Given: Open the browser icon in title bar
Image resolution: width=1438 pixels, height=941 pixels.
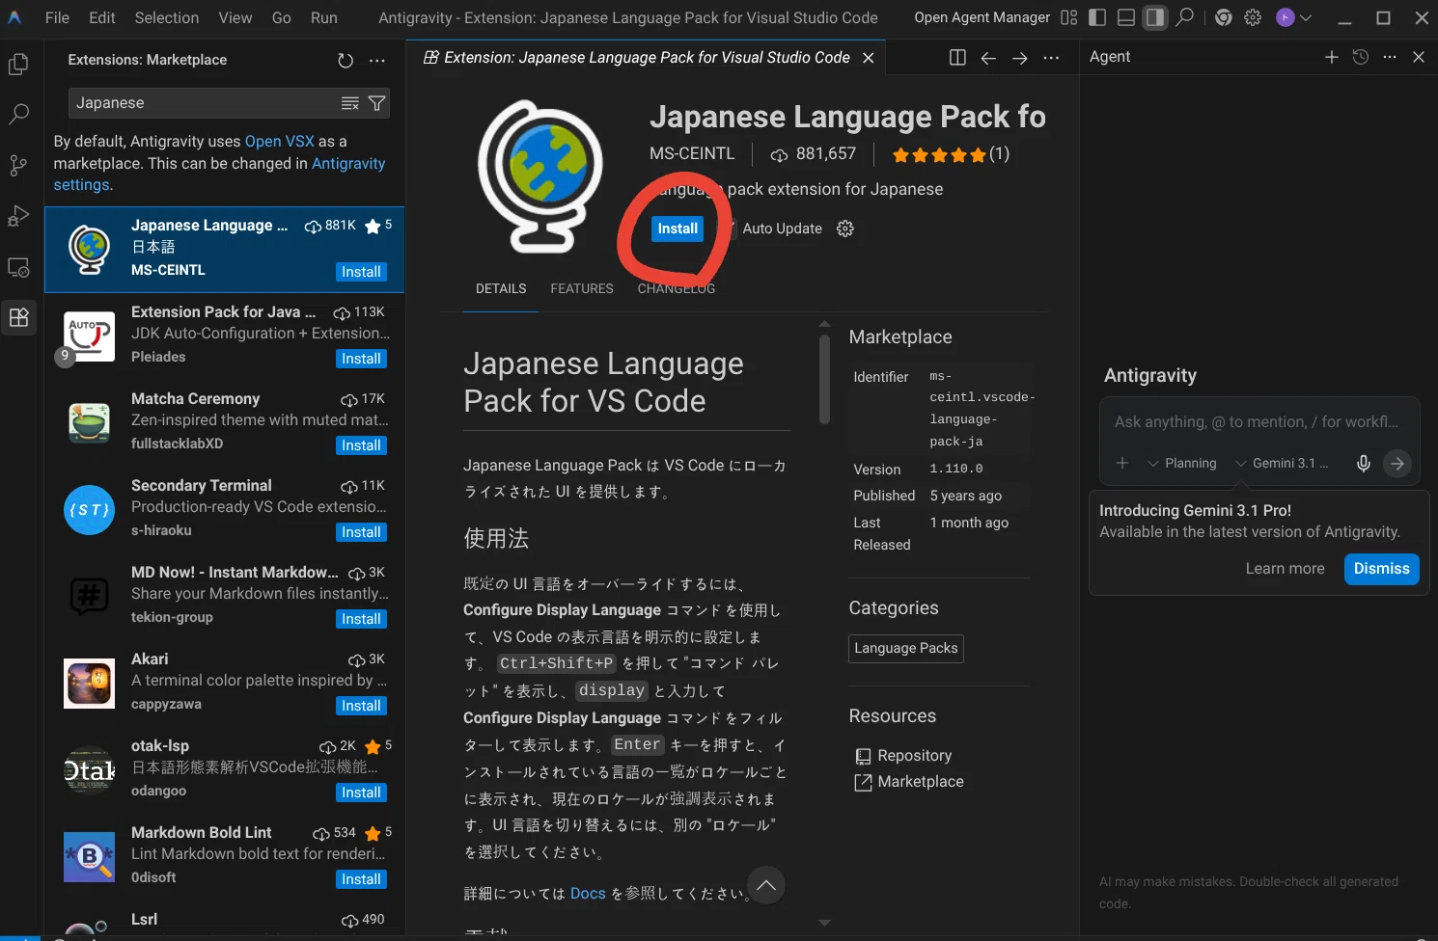Looking at the screenshot, I should click(1224, 17).
